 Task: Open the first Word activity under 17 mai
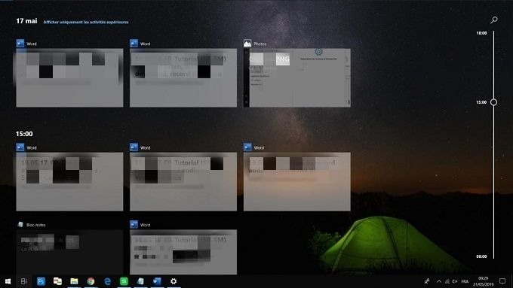click(x=69, y=77)
